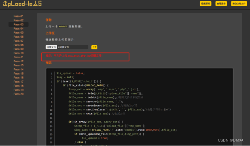Open Pass-14 level
250x146 pixels.
19,70
